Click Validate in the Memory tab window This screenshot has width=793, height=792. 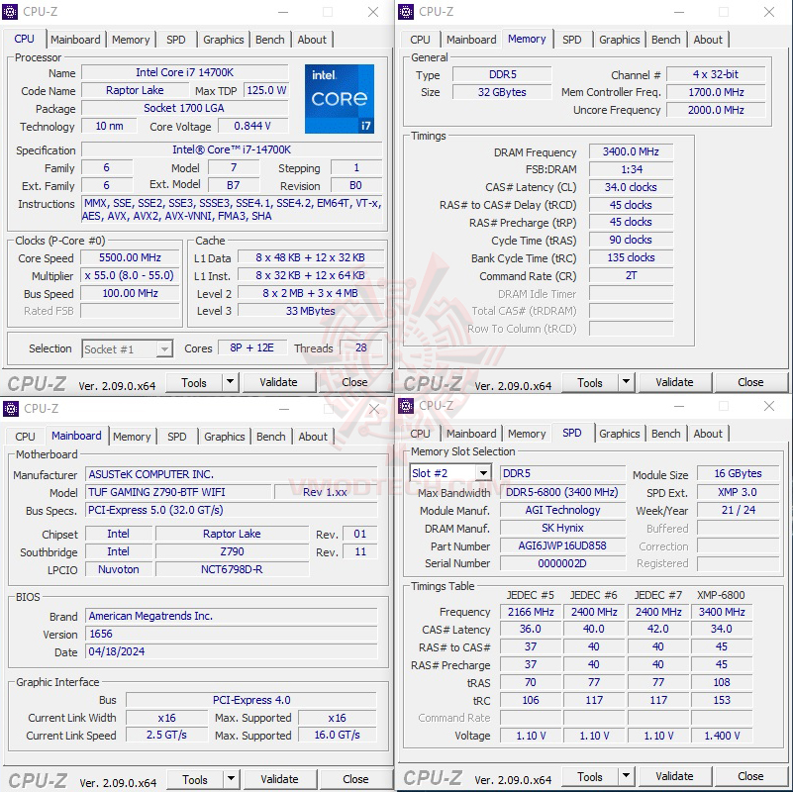[x=674, y=382]
